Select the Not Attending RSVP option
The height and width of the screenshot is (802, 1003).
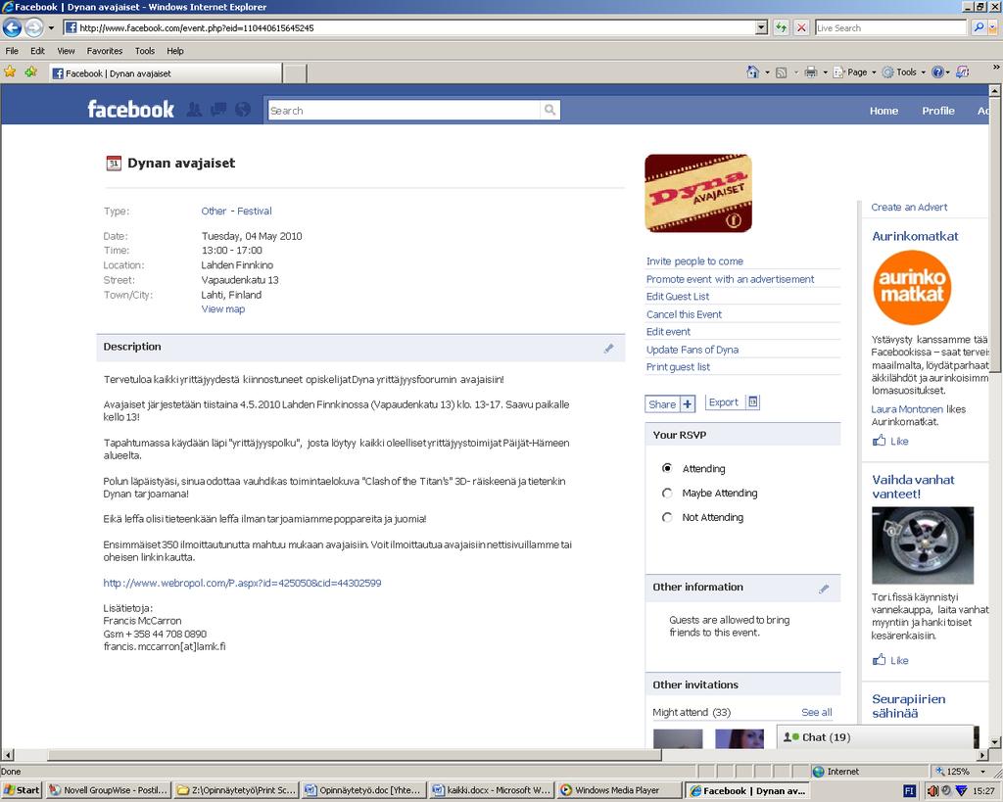667,517
